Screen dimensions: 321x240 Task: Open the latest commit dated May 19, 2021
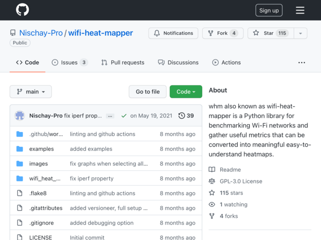click(x=151, y=115)
